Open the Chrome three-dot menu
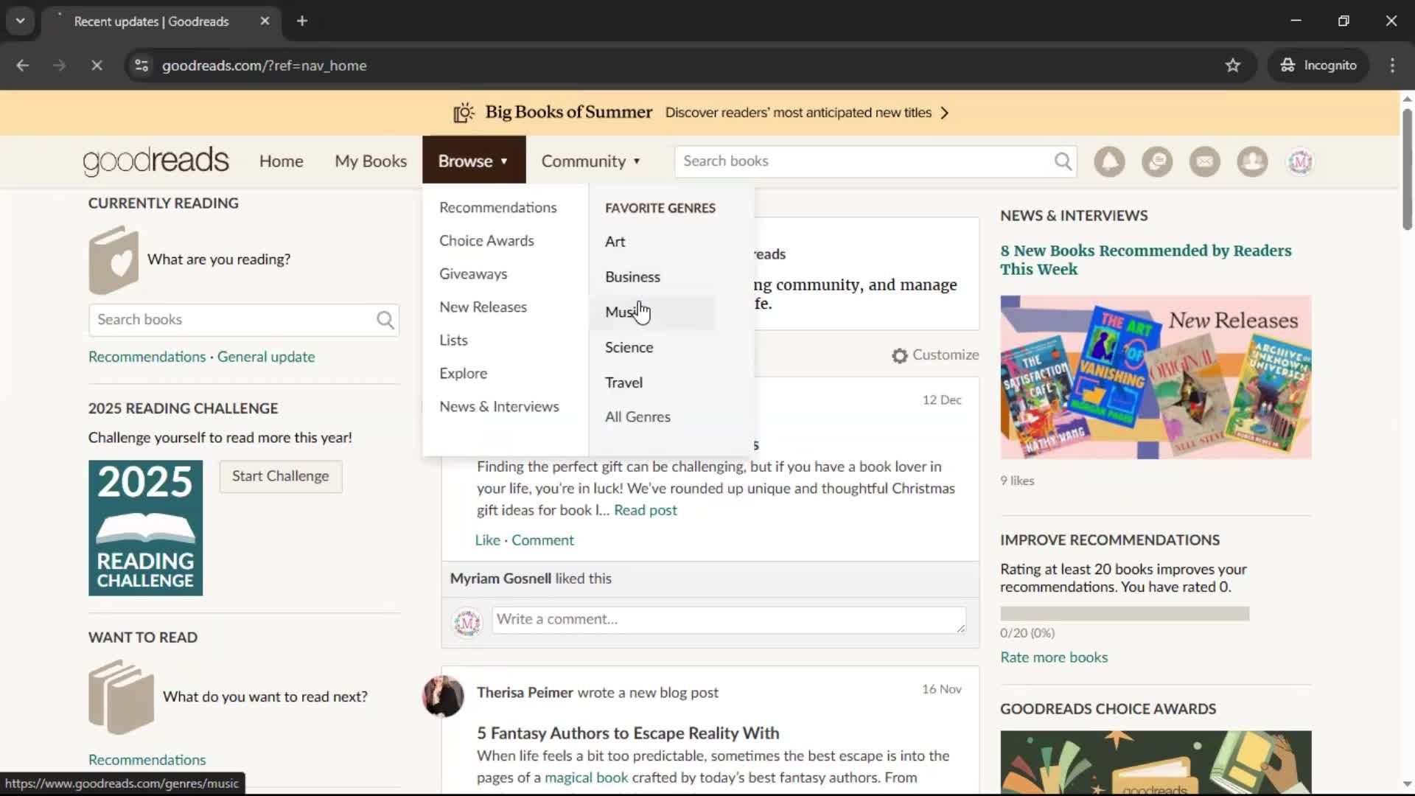 pos(1392,66)
